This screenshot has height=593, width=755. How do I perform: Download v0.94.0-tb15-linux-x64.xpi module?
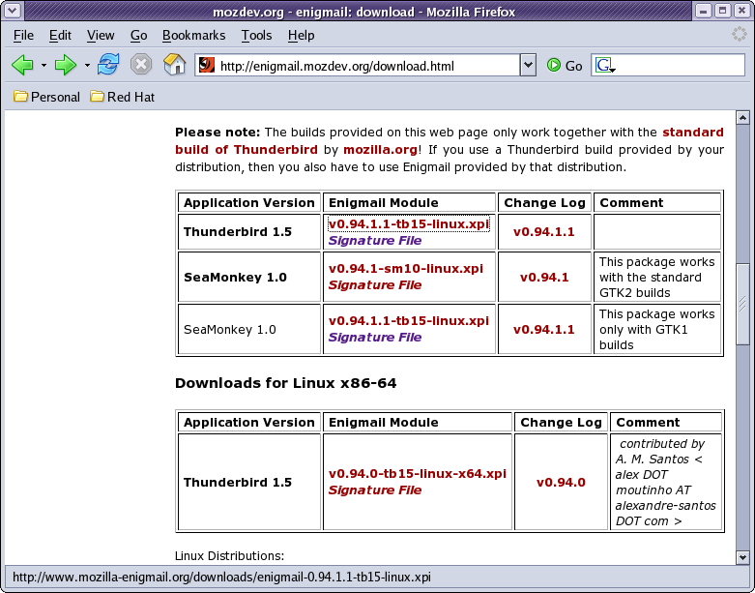click(417, 474)
